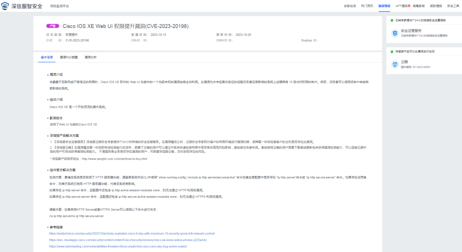Click the Bugtraq ID label
The height and width of the screenshot is (252, 462).
[309, 41]
